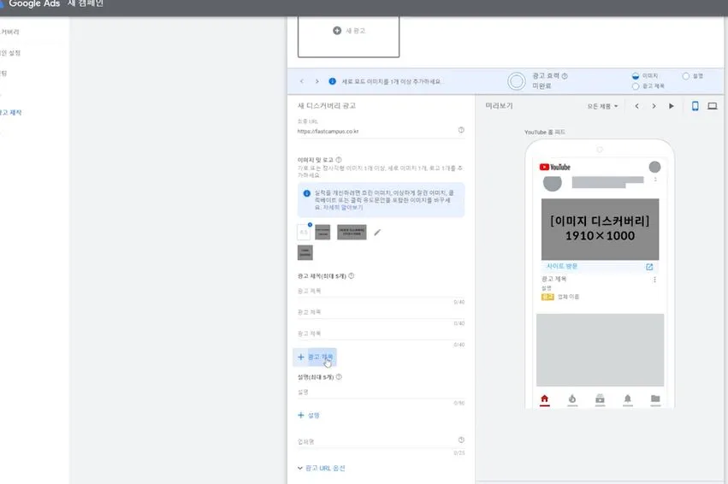
Task: Click the Notifications bell icon in preview bar
Action: click(x=628, y=399)
